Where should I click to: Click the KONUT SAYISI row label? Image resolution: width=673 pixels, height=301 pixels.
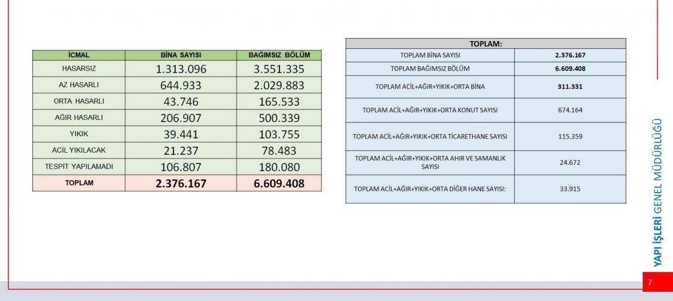pos(430,110)
